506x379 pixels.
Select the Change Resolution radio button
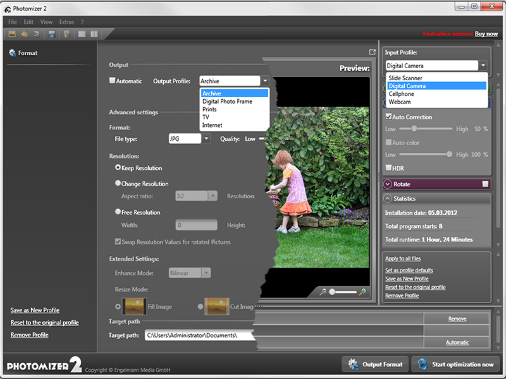coord(118,184)
